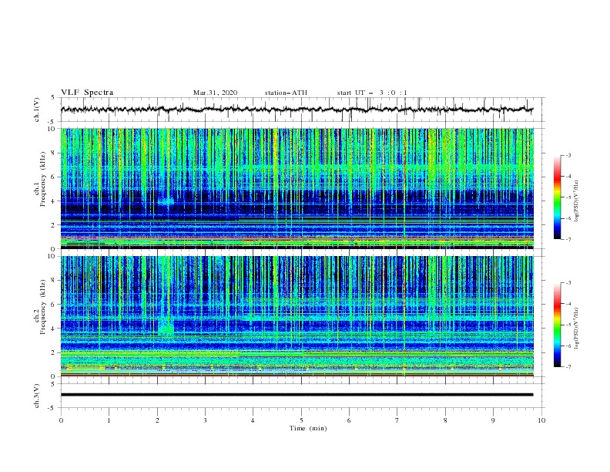610x472 pixels.
Task: Click the "-5" tick of ch.3(V) axis
Action: click(52, 408)
